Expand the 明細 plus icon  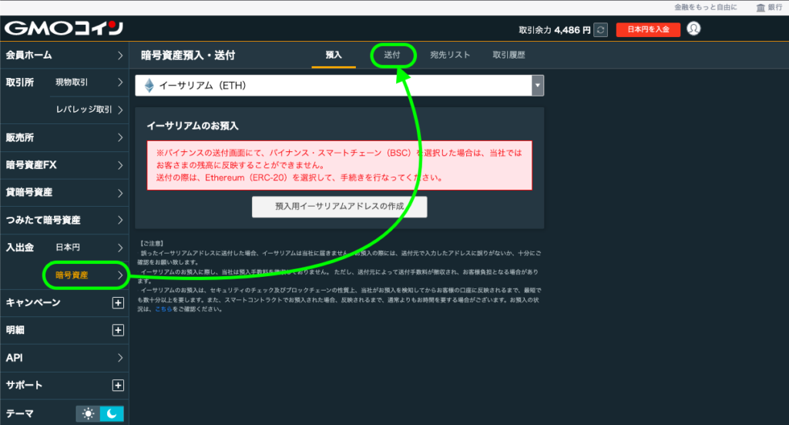[x=118, y=330]
